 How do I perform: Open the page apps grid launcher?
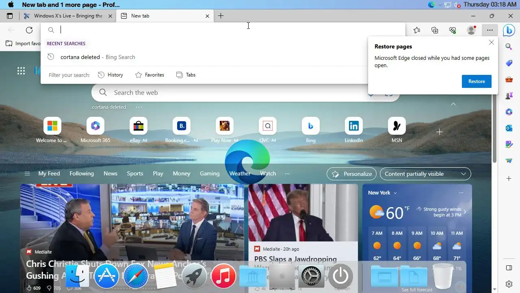[21, 71]
